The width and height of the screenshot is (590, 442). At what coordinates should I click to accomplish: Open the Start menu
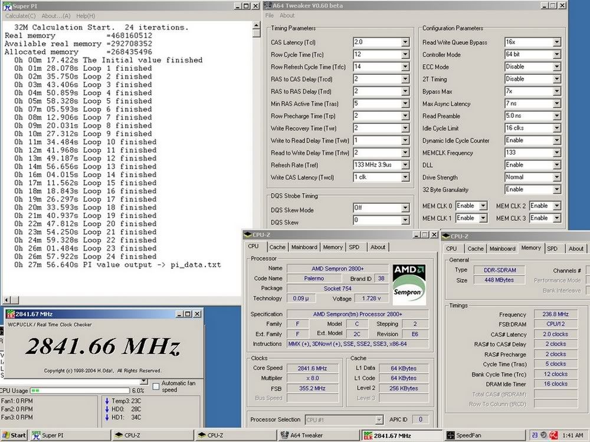pyautogui.click(x=14, y=436)
